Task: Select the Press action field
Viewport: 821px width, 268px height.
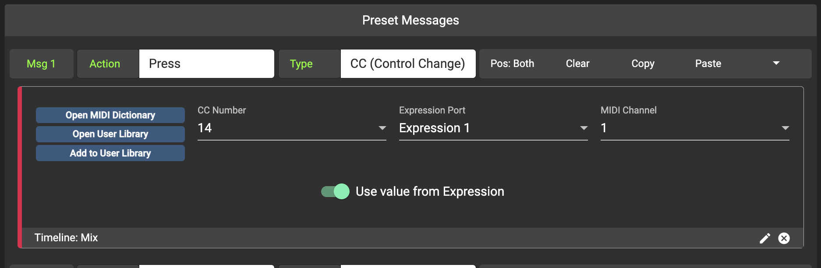Action: [206, 63]
